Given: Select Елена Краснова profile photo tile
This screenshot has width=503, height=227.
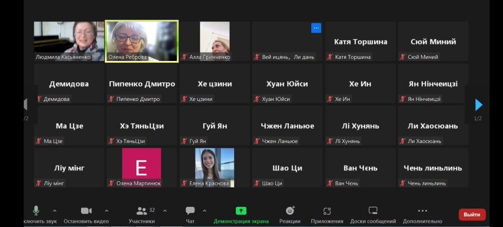Looking at the screenshot, I should pyautogui.click(x=214, y=167).
